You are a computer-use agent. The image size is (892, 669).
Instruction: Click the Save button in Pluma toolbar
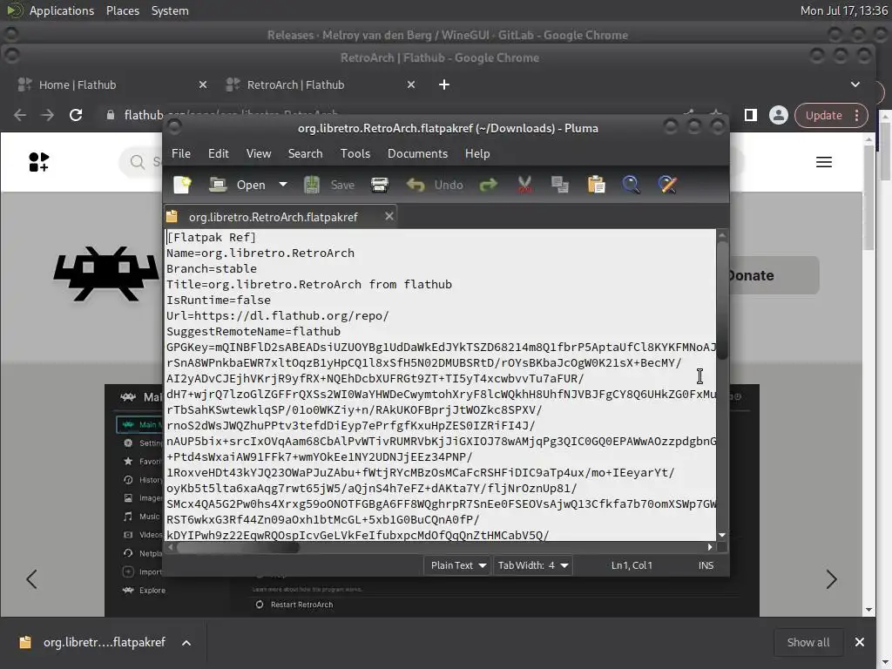(328, 185)
